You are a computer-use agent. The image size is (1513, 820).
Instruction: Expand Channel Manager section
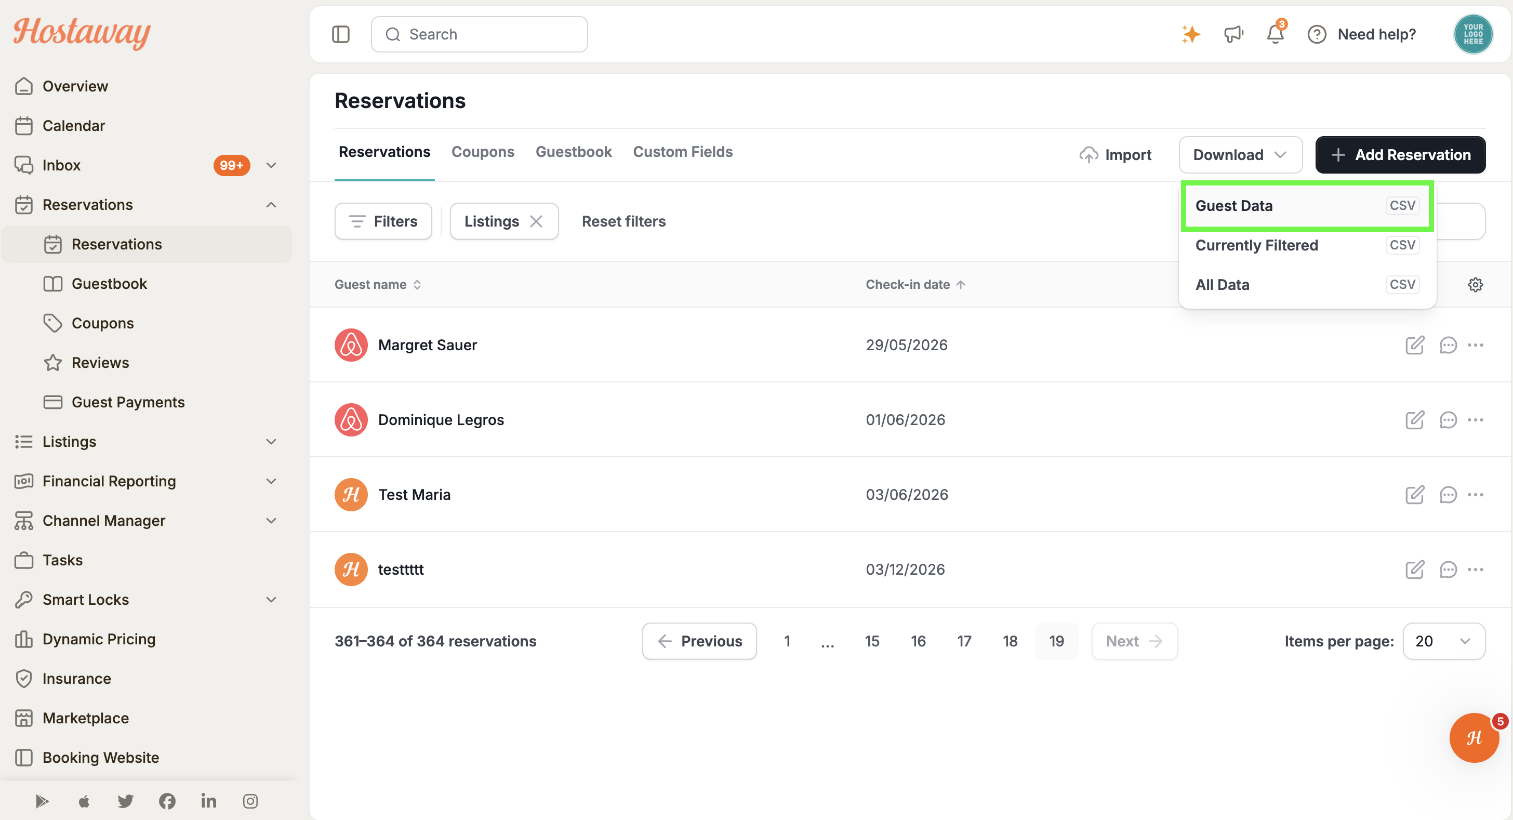pos(271,521)
